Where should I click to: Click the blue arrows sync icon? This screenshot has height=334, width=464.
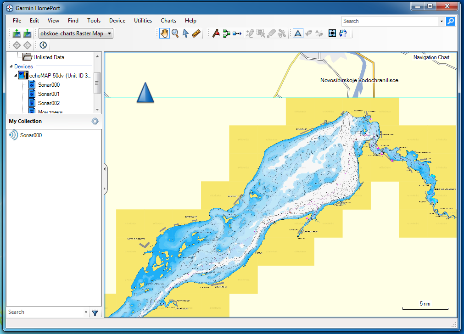click(343, 33)
